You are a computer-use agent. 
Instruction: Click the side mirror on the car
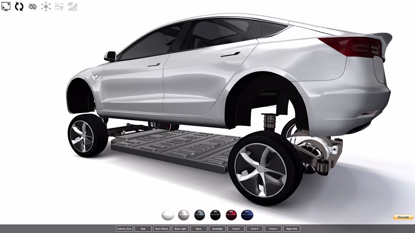point(110,56)
